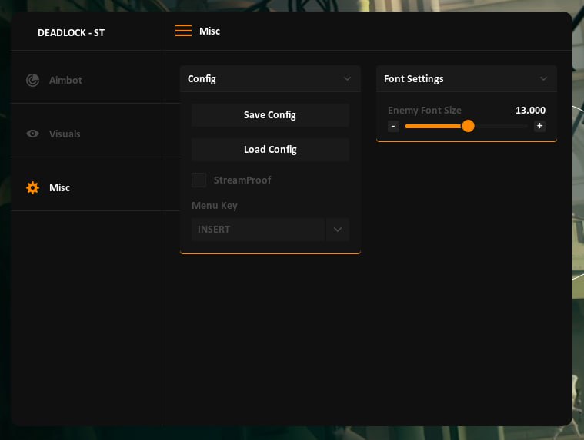This screenshot has width=584, height=440.
Task: Select the Misc tab label
Action: coord(59,187)
